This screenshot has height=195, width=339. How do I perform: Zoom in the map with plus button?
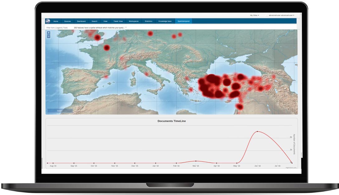coord(49,33)
